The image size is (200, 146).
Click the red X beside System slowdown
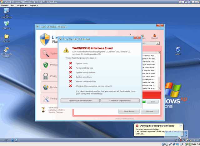70,77
